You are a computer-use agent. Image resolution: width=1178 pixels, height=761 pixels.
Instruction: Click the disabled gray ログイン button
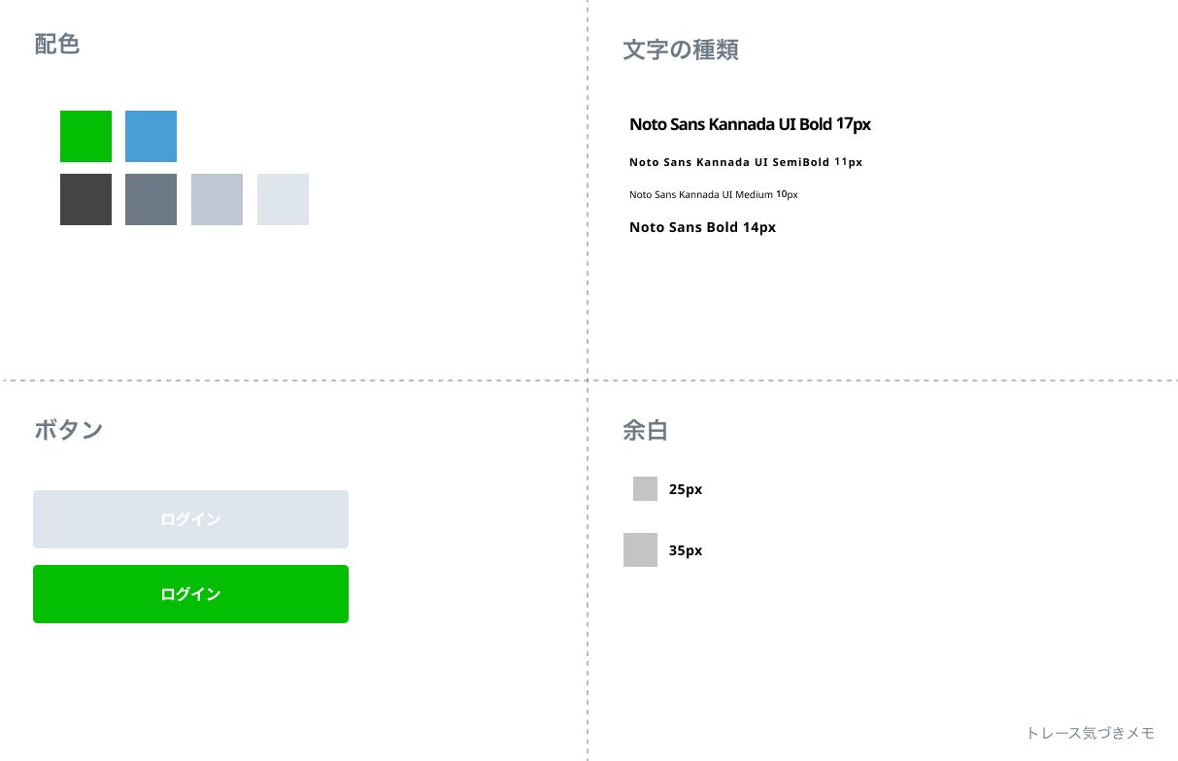(190, 519)
